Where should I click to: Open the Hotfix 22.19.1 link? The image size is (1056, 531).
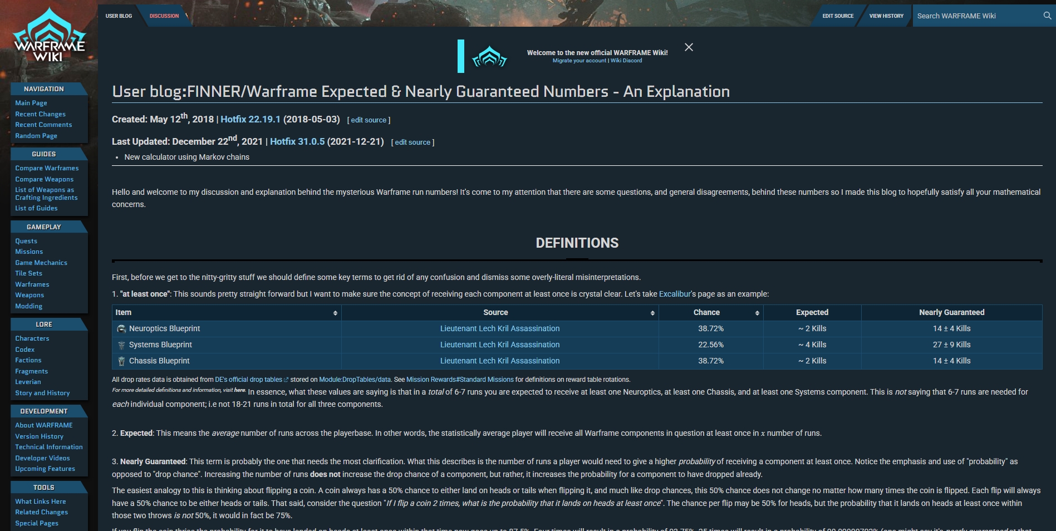(251, 119)
